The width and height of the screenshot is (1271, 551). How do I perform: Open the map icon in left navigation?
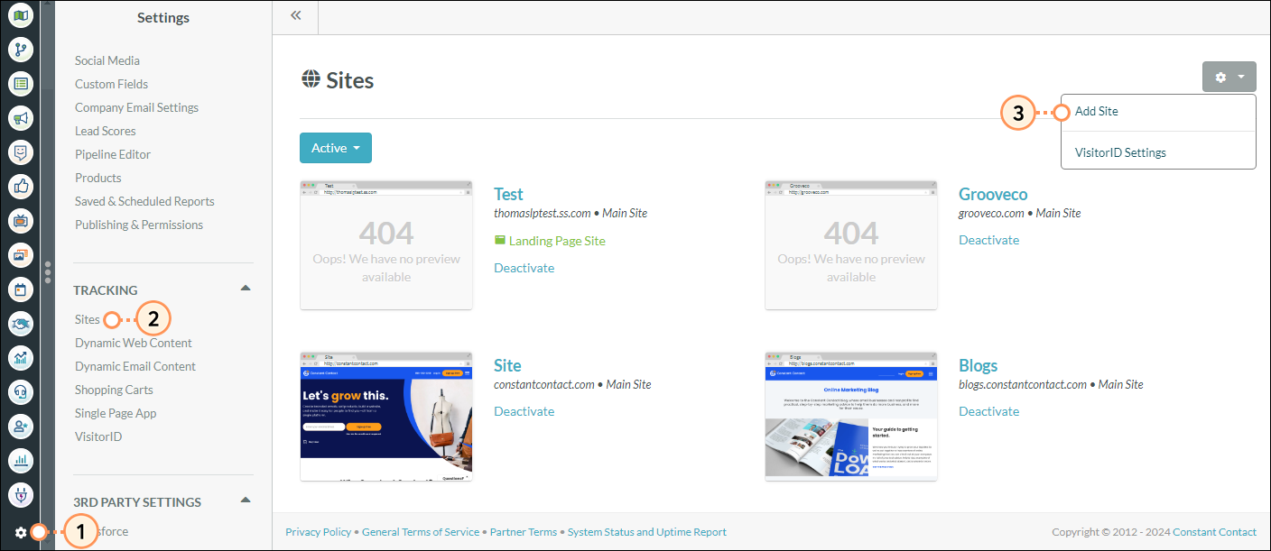21,15
